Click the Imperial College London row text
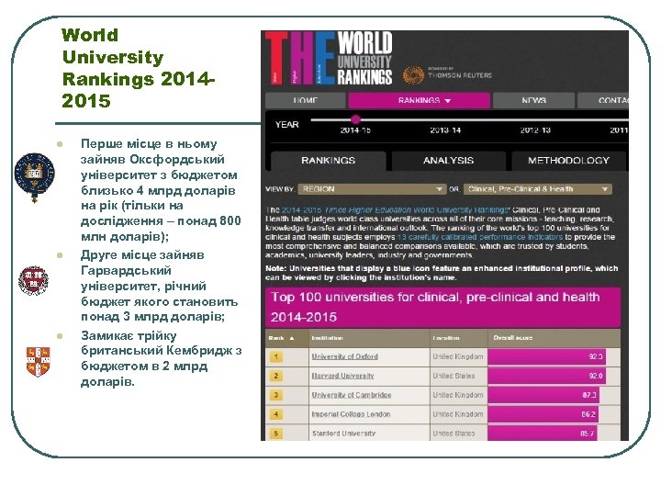 [x=351, y=414]
